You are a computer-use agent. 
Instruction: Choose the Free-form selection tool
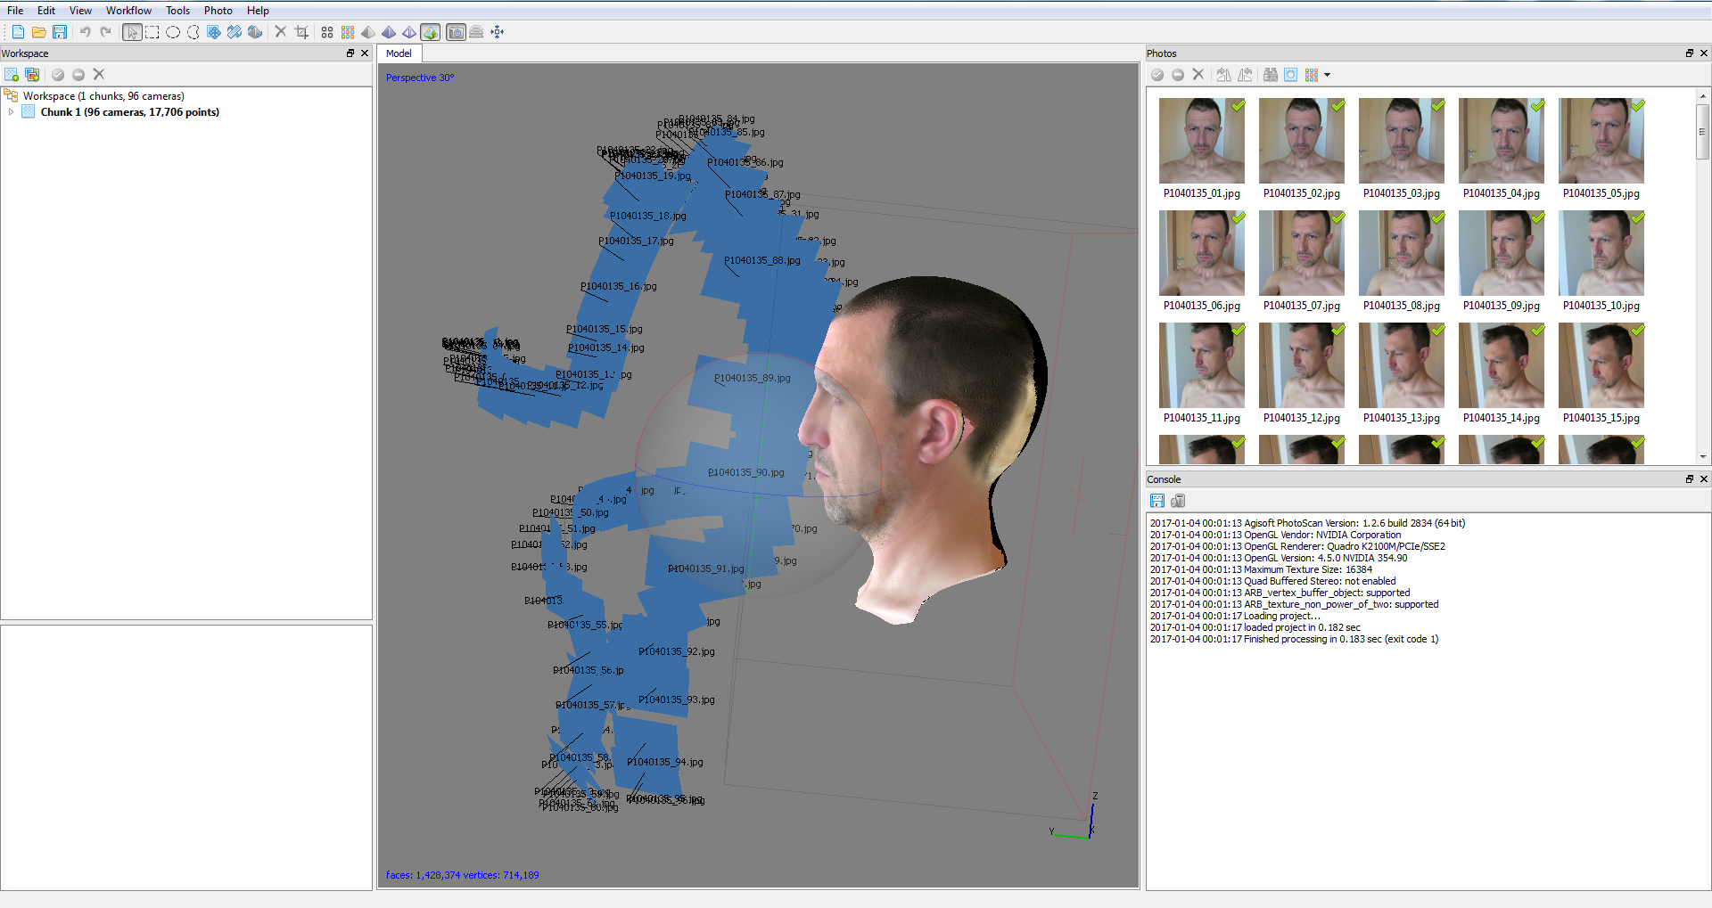(x=193, y=32)
